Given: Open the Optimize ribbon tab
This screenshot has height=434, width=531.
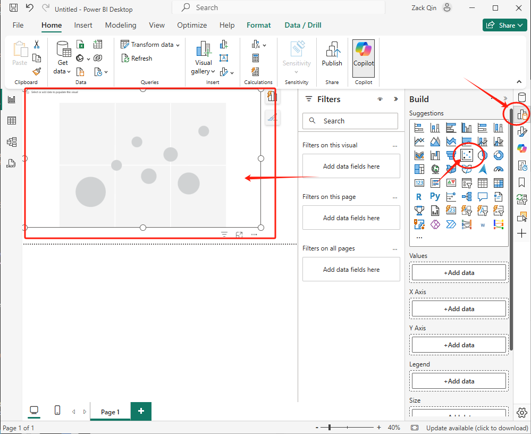Looking at the screenshot, I should 192,25.
